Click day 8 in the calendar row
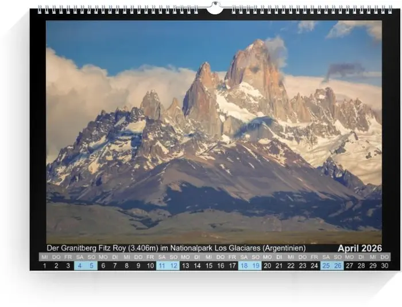 point(127,266)
